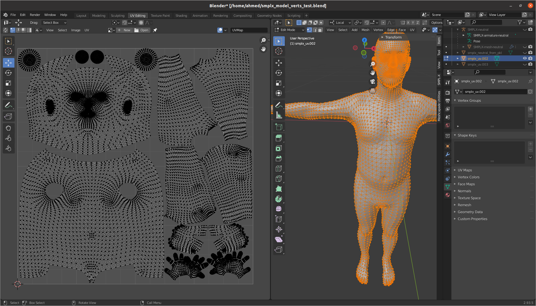Pin the active UV map in editor header
Screen dimensions: 536x306
(x=155, y=30)
